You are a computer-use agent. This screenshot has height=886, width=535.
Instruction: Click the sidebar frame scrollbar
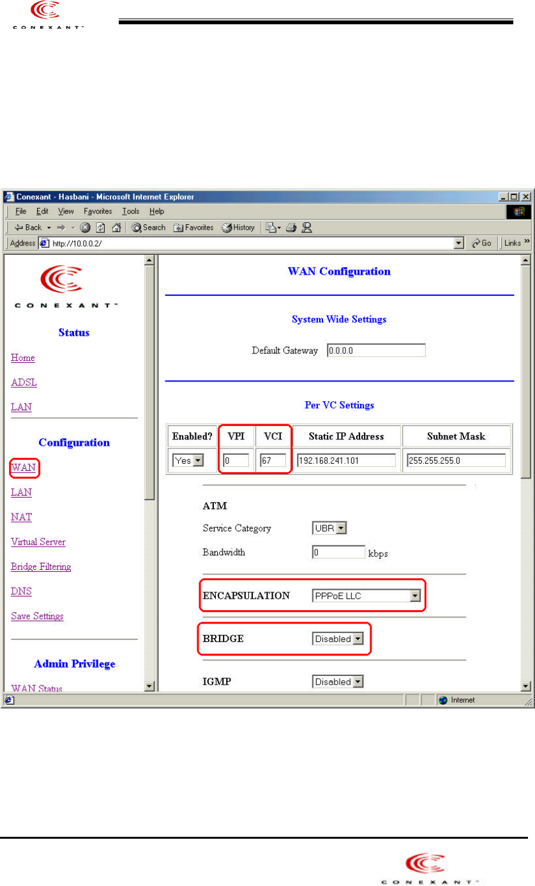[x=149, y=473]
